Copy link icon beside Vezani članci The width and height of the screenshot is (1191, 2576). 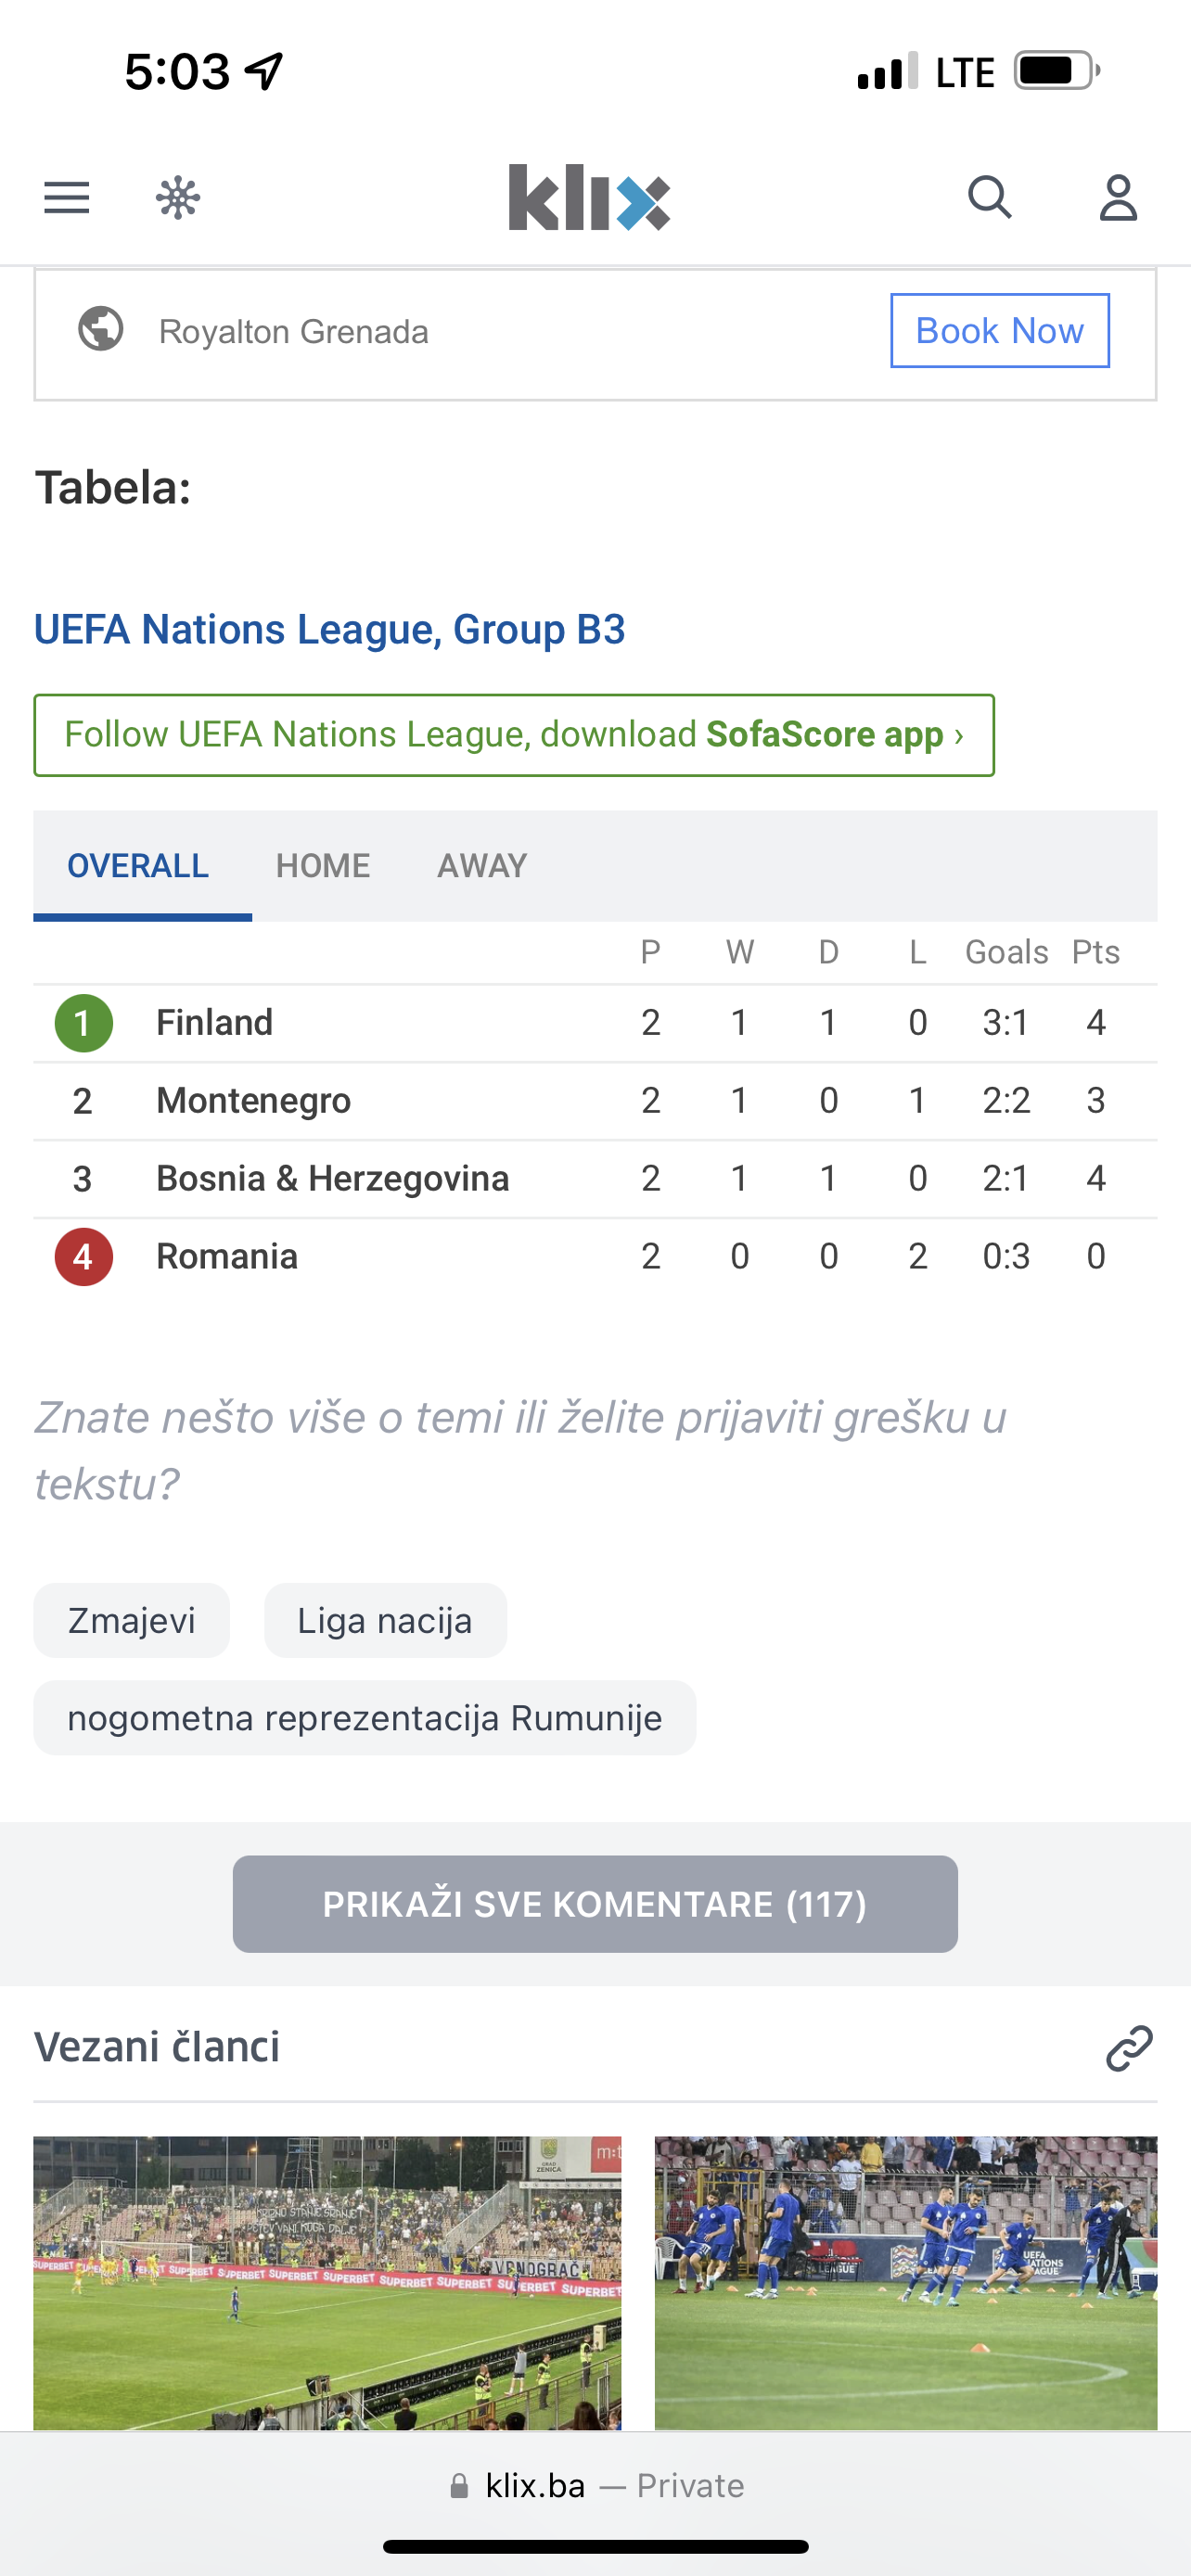[x=1129, y=2047]
